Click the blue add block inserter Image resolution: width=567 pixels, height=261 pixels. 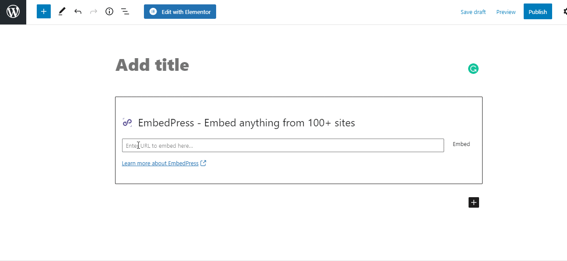(x=44, y=12)
